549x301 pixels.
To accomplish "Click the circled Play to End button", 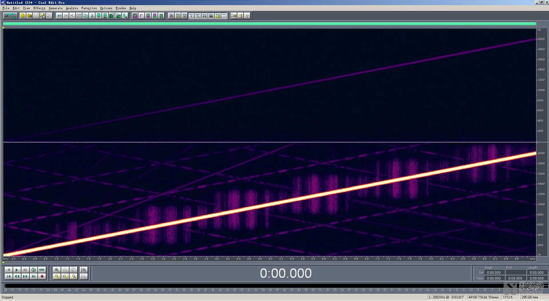I will (33, 270).
